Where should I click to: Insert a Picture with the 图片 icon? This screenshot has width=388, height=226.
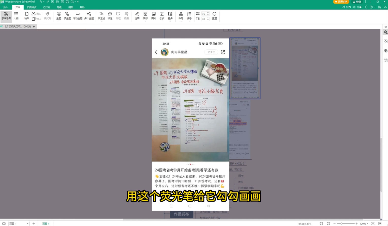point(153,16)
